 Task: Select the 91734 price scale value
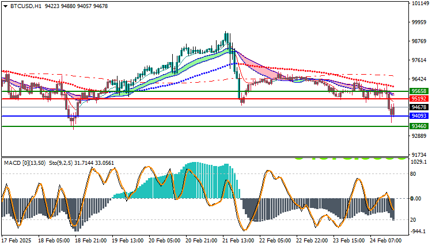(419, 155)
